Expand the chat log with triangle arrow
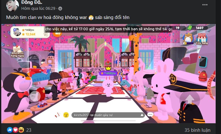221x134 pixels. [142, 115]
